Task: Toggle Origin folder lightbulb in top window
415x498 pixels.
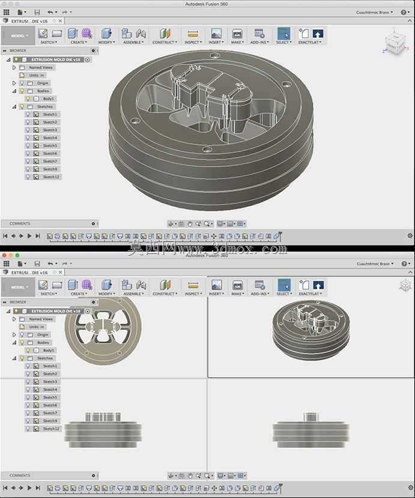Action: (x=22, y=83)
